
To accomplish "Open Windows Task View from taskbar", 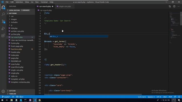I will (7, 100).
